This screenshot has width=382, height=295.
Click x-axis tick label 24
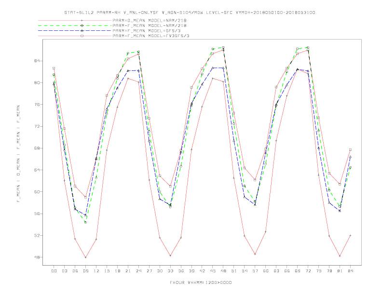pos(138,271)
